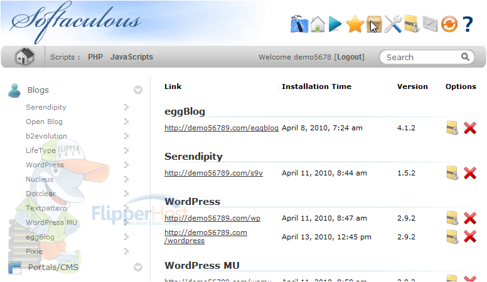Select WordPress MU in the sidebar
The image size is (487, 282).
tap(51, 222)
